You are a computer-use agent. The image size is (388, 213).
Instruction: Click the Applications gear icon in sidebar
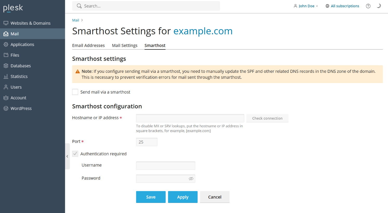point(6,44)
